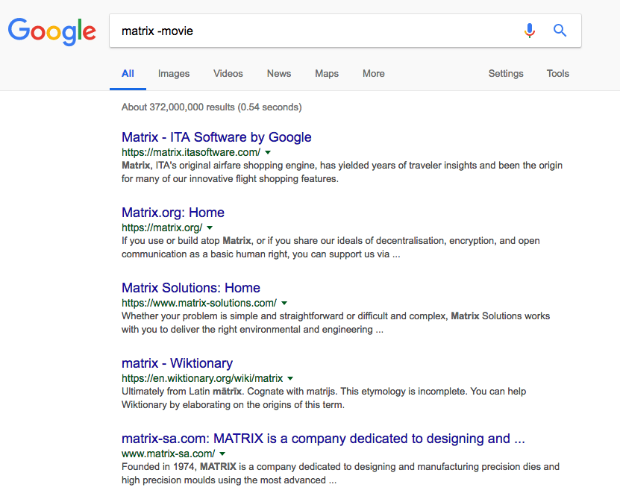Open the Tools options
Viewport: 620px width, 502px height.
(557, 74)
